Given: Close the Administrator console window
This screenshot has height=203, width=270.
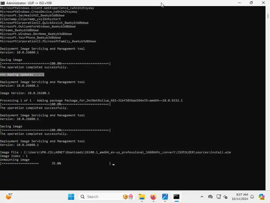Looking at the screenshot, I should pyautogui.click(x=263, y=3).
